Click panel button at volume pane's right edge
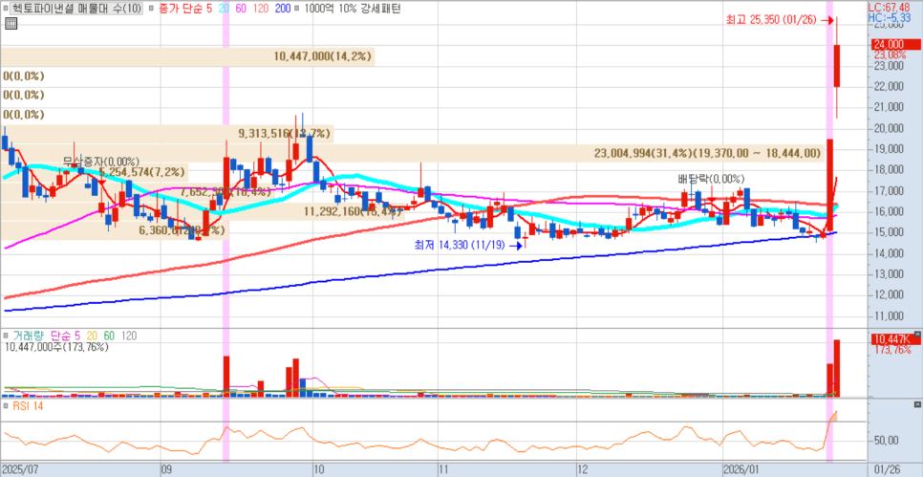 tap(916, 336)
